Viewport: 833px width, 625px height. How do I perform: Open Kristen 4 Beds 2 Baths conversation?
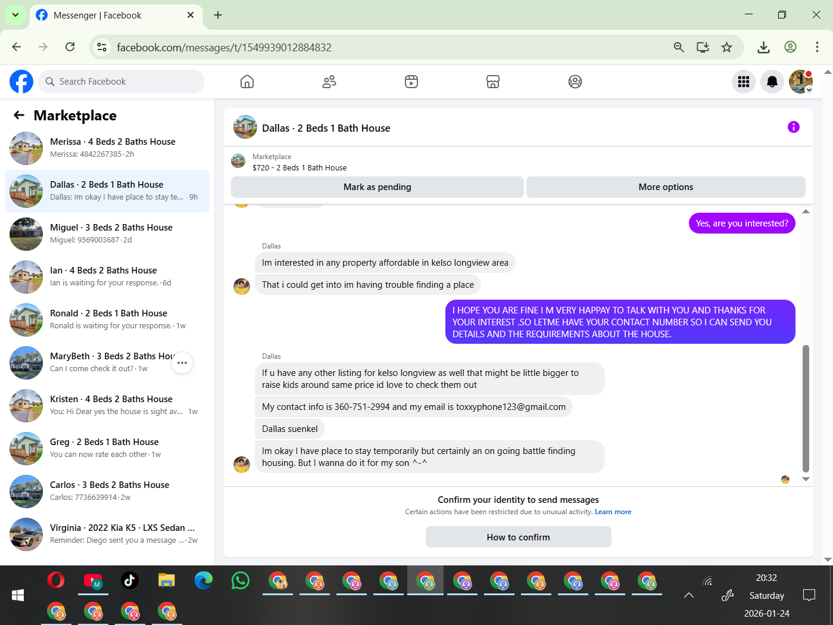click(107, 406)
